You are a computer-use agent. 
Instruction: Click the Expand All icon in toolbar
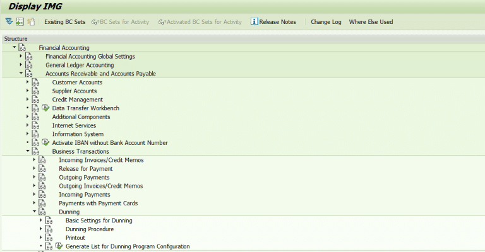click(9, 21)
